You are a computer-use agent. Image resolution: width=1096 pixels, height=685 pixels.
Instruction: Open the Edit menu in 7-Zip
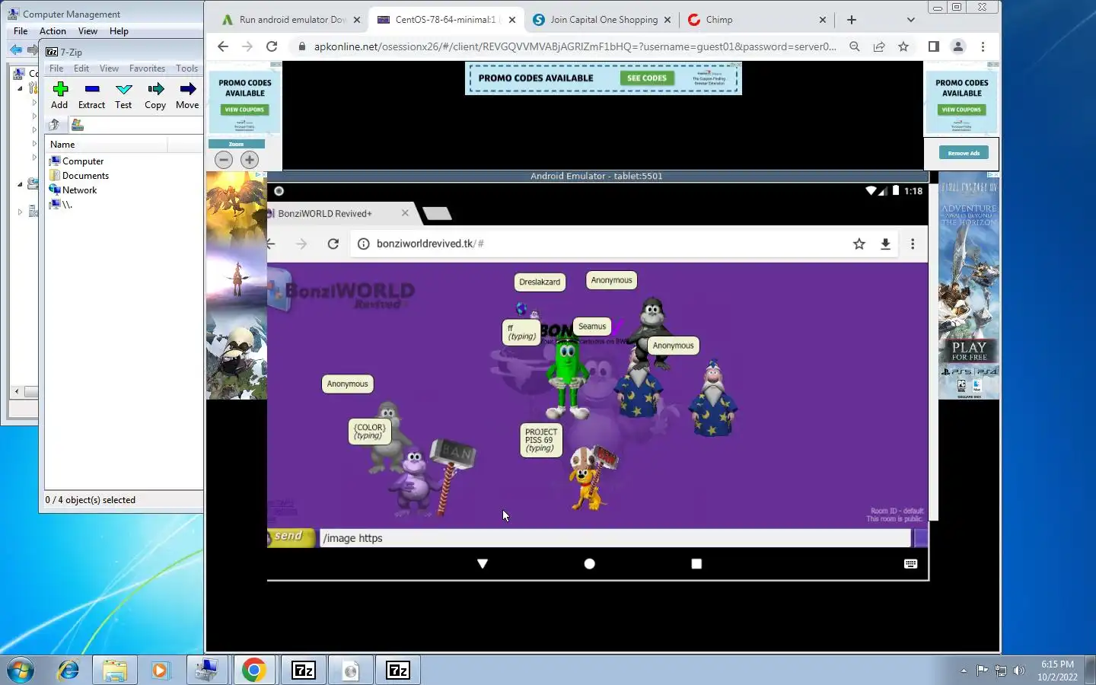coord(81,68)
